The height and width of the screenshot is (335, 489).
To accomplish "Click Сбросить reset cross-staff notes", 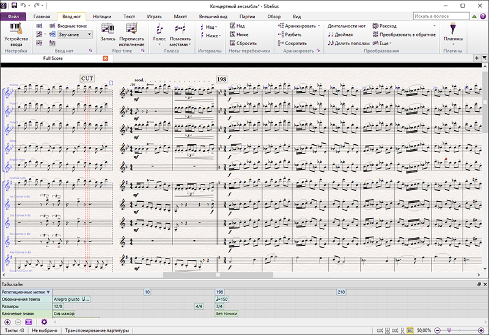I will [243, 43].
